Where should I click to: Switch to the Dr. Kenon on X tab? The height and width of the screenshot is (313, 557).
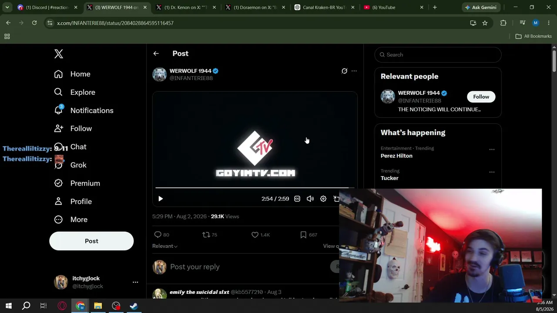[x=187, y=7]
